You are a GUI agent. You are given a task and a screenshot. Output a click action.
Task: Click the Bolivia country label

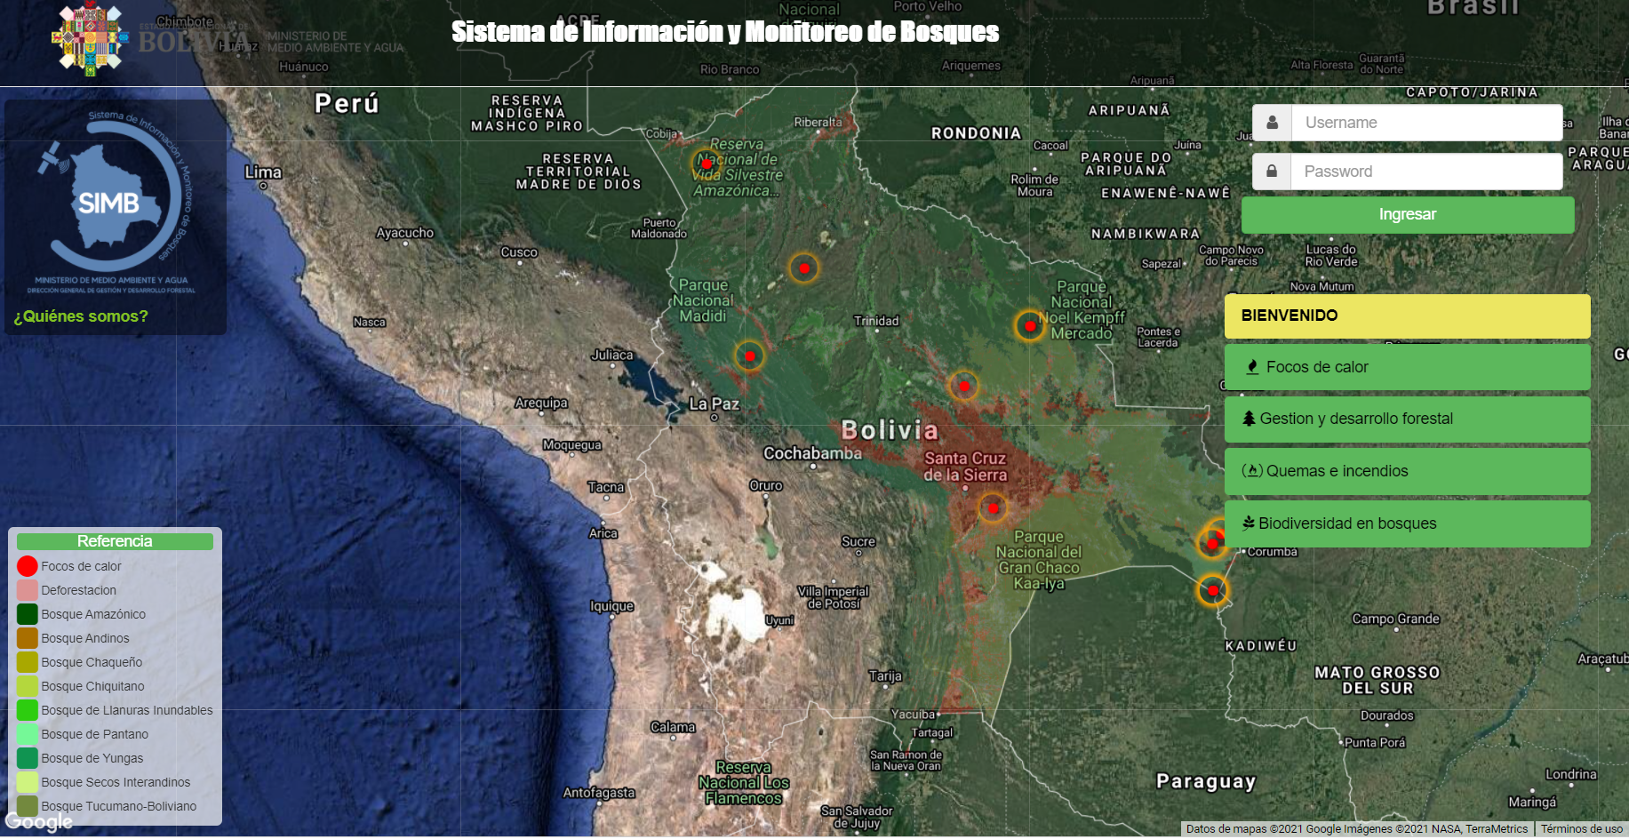890,431
